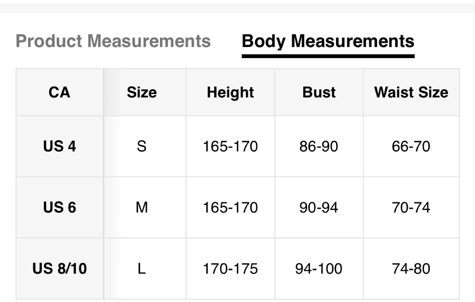The height and width of the screenshot is (302, 475).
Task: Click the Size column header
Action: click(142, 92)
